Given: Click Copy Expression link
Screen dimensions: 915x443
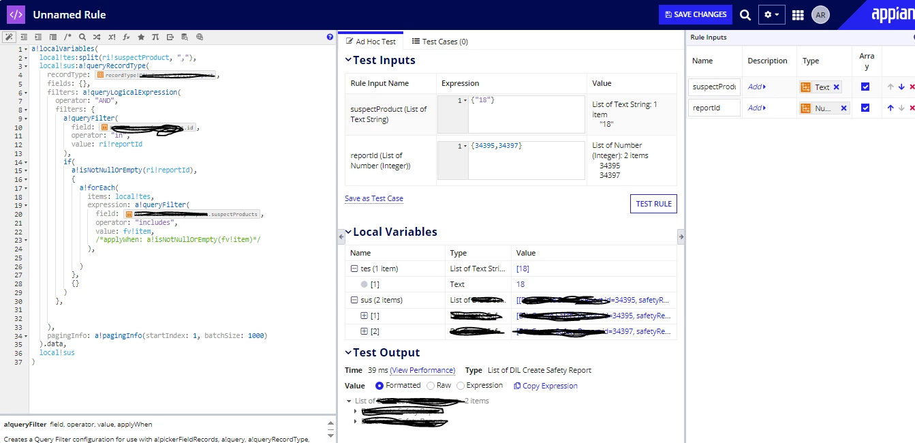Looking at the screenshot, I should coord(545,386).
